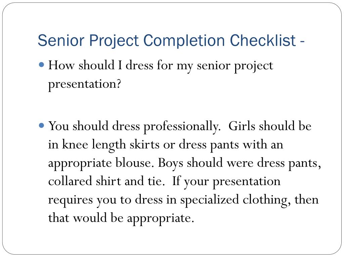Screen dimensions: 344x258
Task: Click the first blue bullet point
Action: pos(41,65)
